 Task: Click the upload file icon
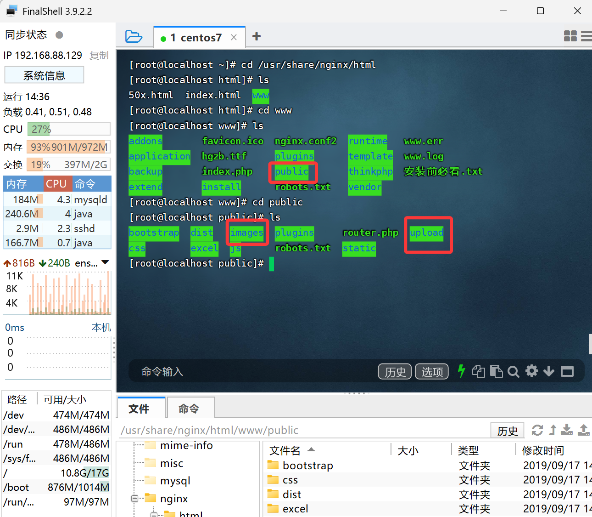584,430
